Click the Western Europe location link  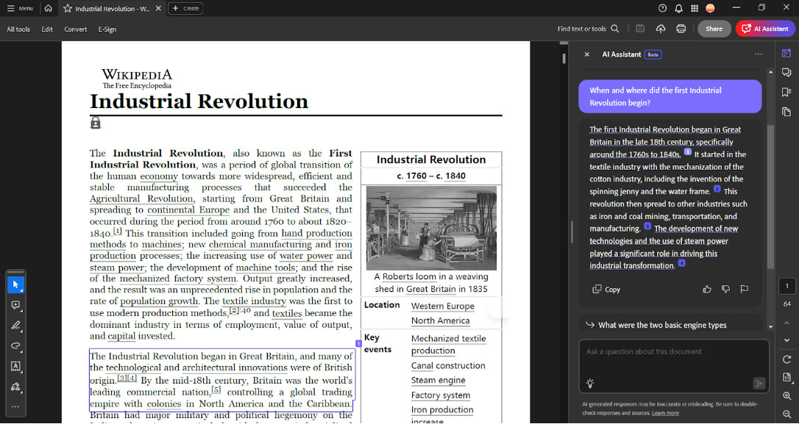[x=443, y=306]
